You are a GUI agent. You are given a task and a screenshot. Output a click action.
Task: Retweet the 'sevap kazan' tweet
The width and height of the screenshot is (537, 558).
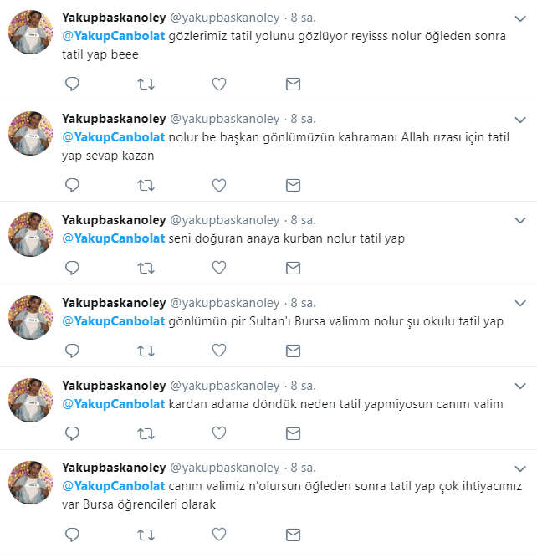[x=146, y=185]
